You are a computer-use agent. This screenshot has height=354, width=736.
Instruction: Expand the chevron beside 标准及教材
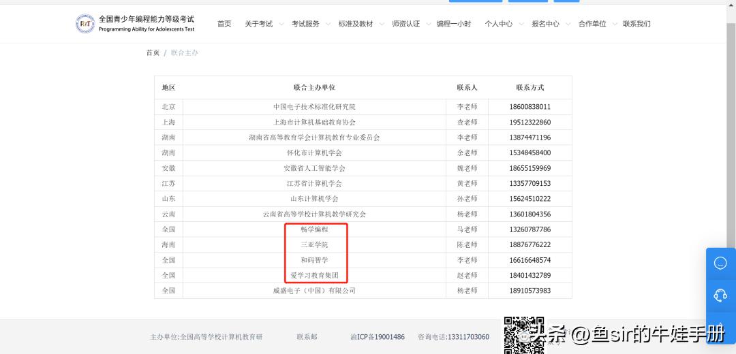382,24
